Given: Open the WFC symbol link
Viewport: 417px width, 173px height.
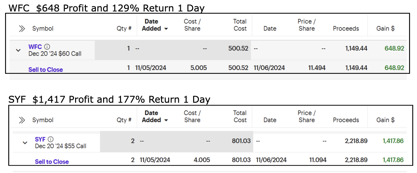Looking at the screenshot, I should [35, 47].
